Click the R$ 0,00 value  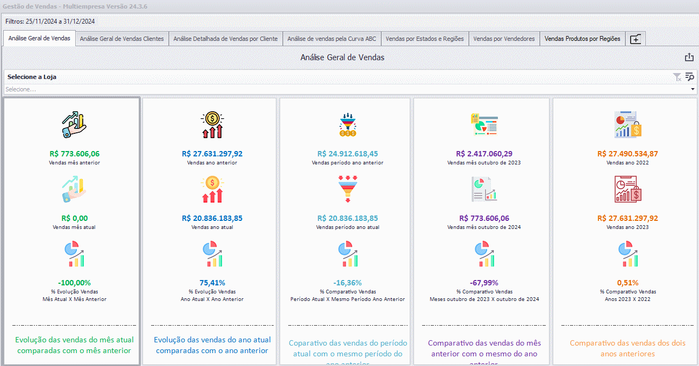pyautogui.click(x=74, y=218)
